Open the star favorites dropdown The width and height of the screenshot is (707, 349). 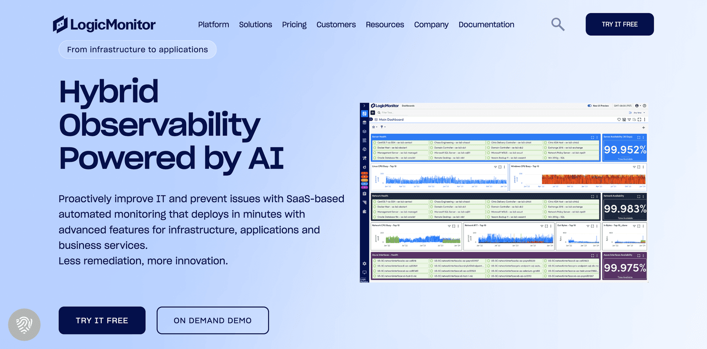[x=375, y=127]
